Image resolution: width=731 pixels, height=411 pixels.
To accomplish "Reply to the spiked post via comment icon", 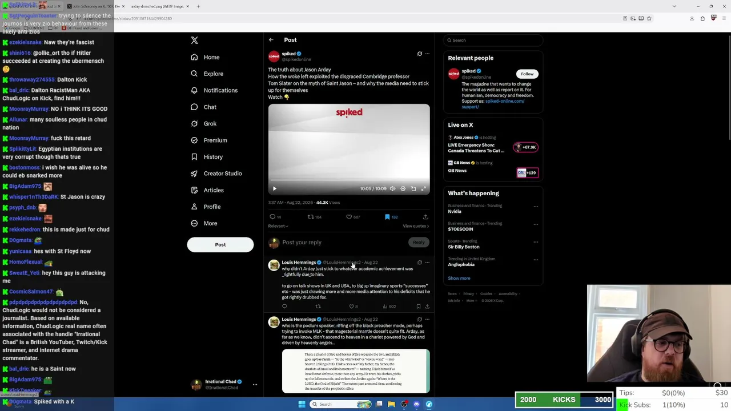I will coord(272,217).
